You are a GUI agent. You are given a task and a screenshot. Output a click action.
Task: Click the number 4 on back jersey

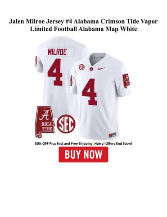55,72
